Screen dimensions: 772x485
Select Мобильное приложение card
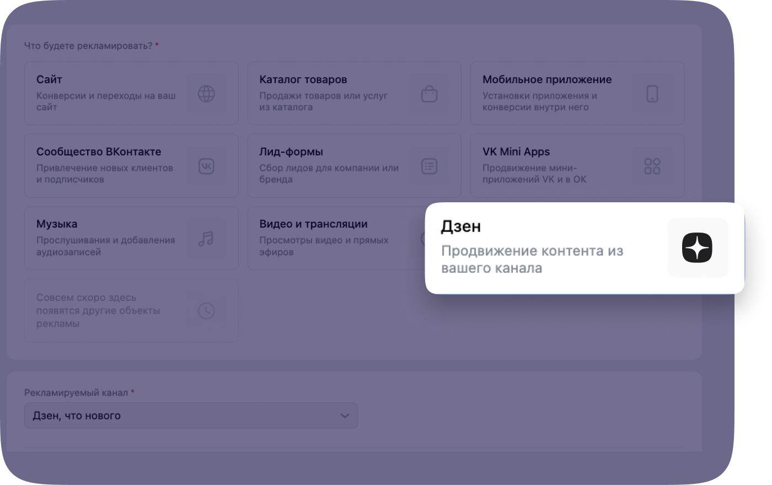(577, 93)
